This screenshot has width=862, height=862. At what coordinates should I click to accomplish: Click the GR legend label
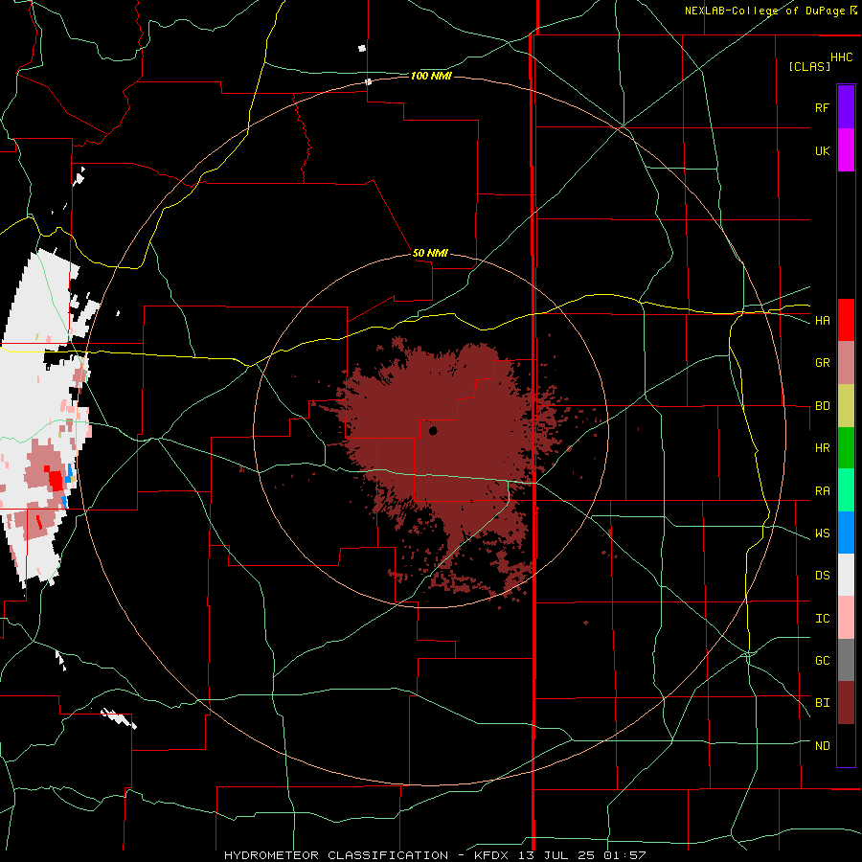click(822, 363)
